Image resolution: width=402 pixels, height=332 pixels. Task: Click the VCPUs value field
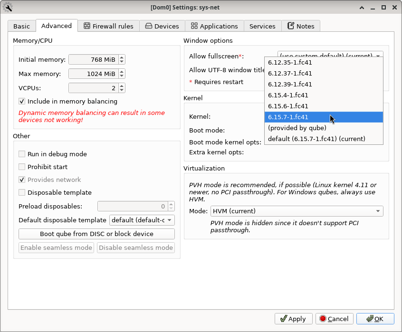pos(93,88)
